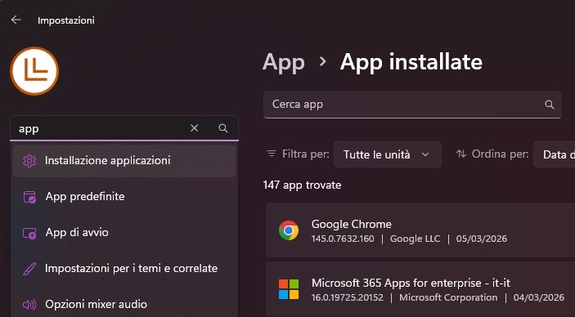The image size is (575, 317).
Task: Click the Google Chrome app icon
Action: pos(289,230)
